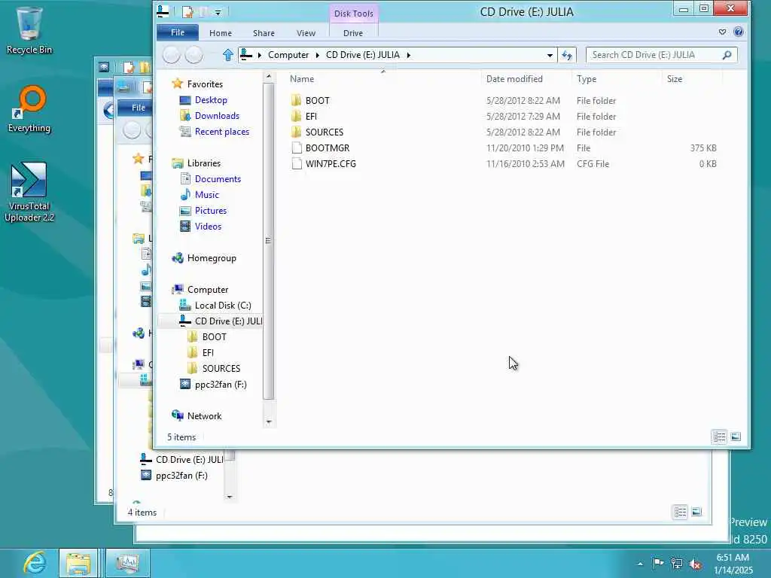
Task: Open VirusTotal Uploader 2.2 shortcut
Action: coord(29,192)
